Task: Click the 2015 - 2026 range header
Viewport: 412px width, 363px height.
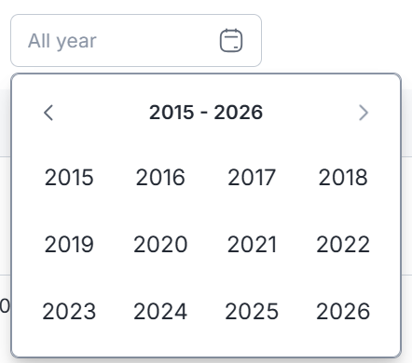Action: click(x=206, y=112)
